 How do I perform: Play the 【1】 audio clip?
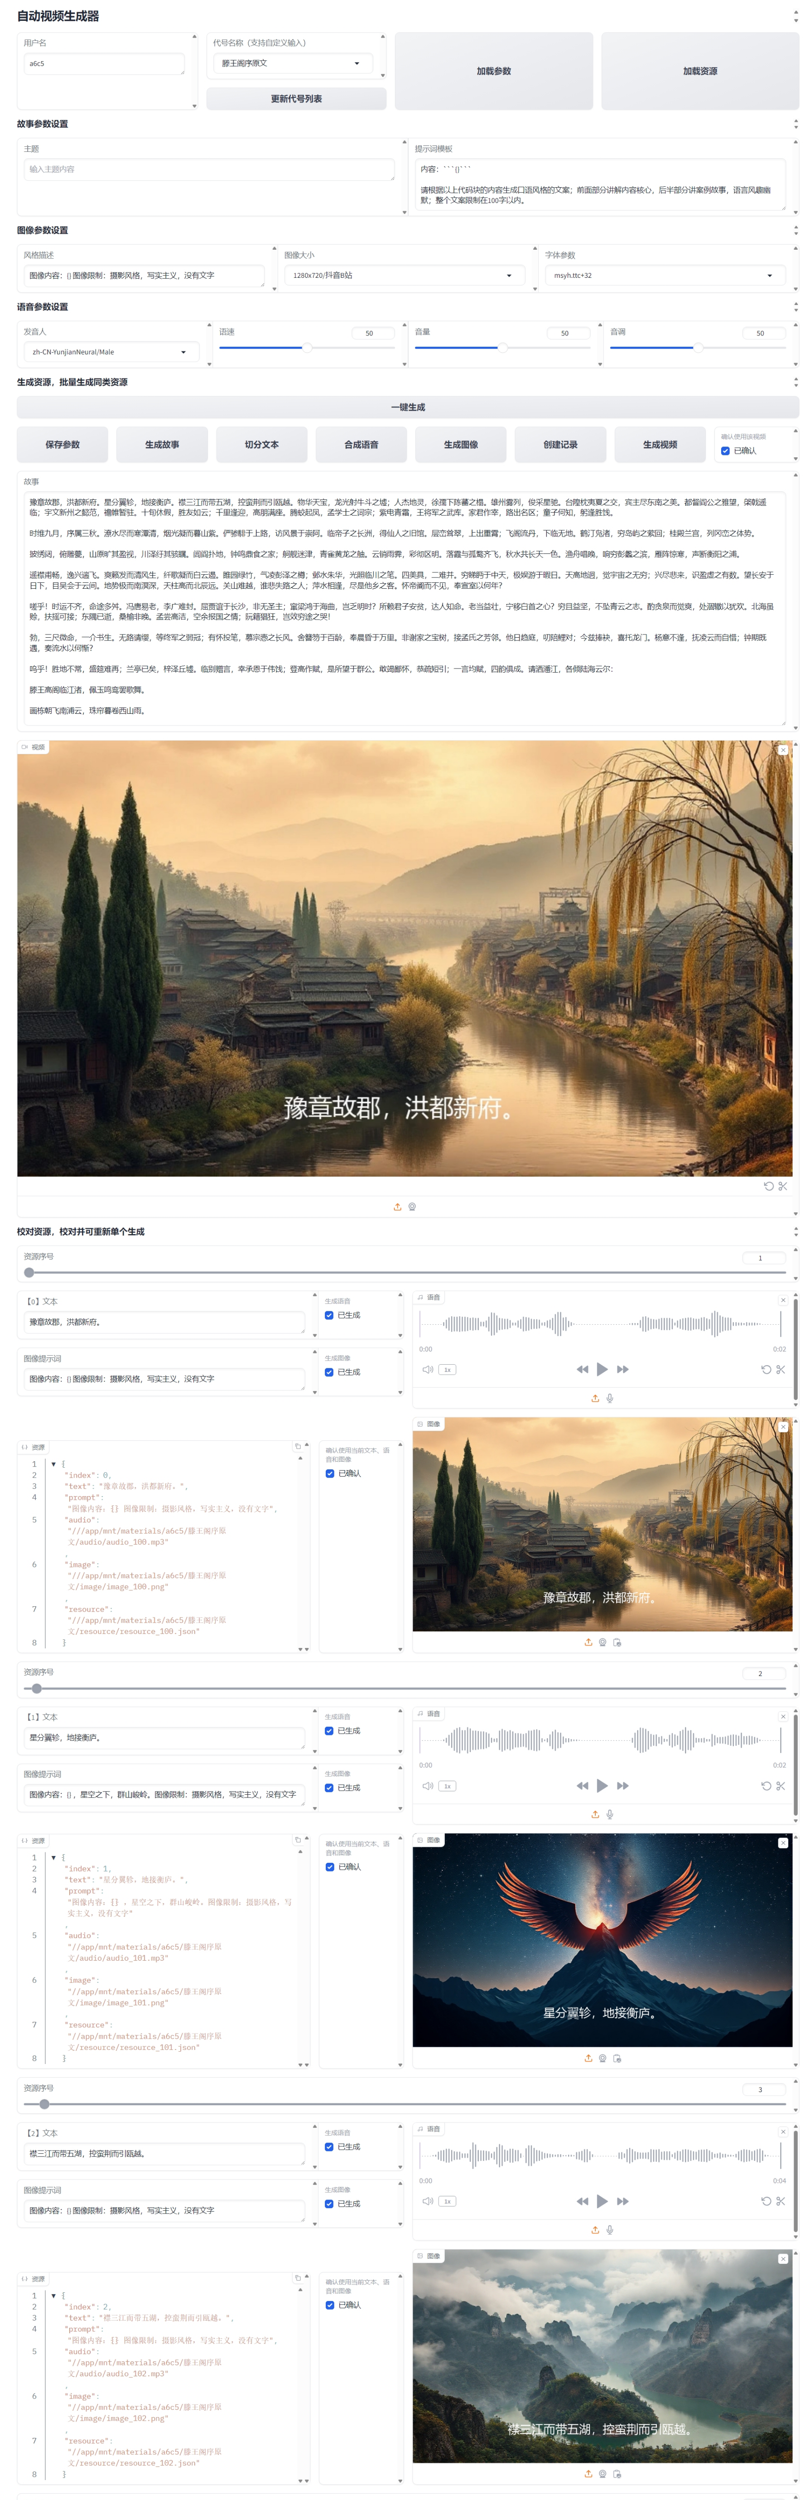tap(602, 1786)
